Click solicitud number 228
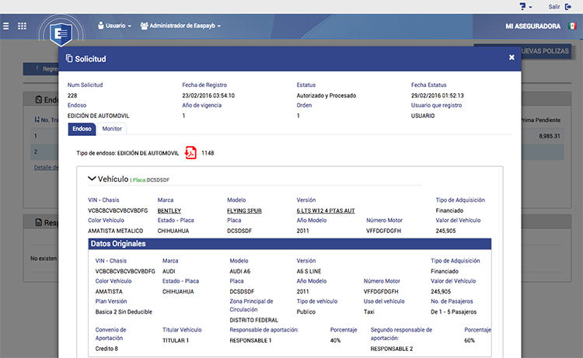 point(72,96)
